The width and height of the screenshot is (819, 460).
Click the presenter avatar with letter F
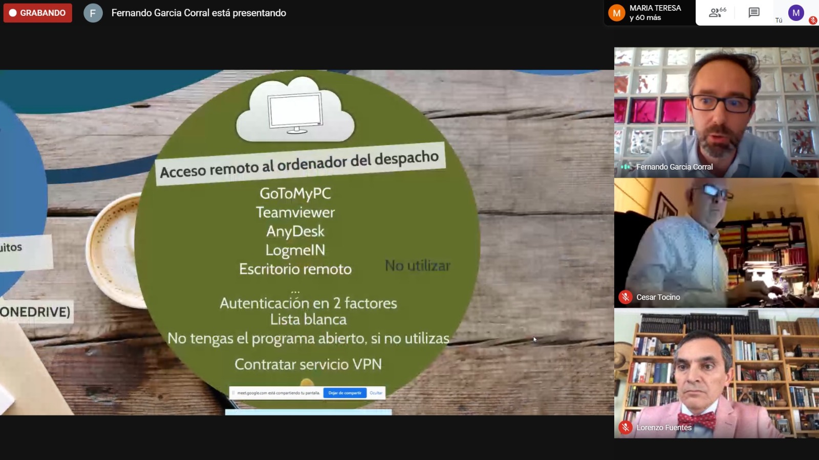93,13
